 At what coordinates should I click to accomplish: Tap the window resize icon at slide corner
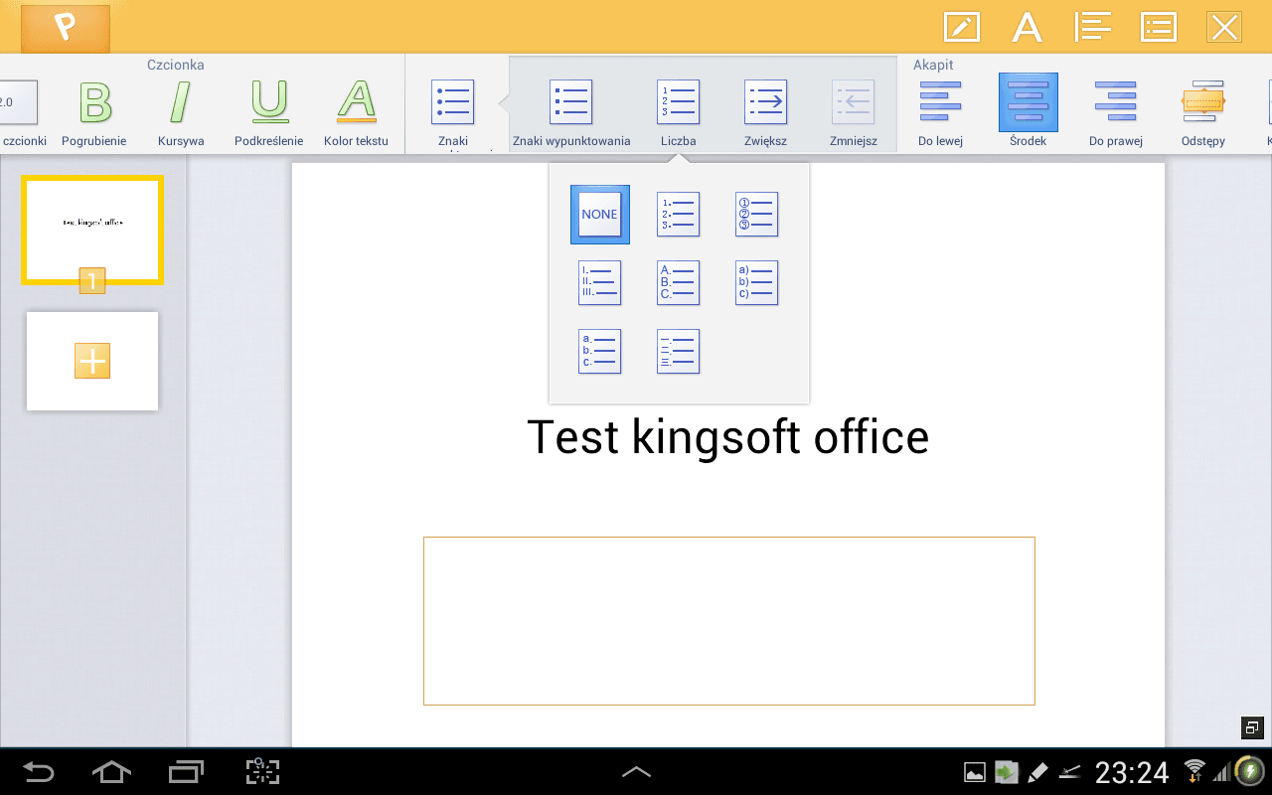click(1252, 727)
